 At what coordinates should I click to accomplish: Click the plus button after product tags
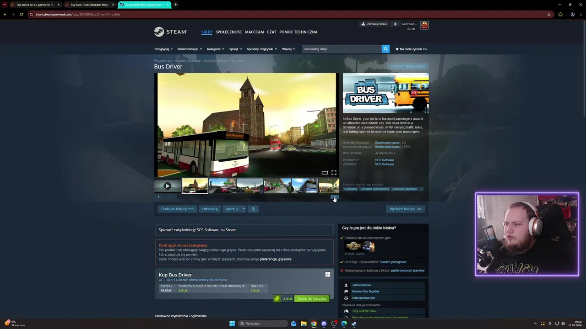pos(421,189)
